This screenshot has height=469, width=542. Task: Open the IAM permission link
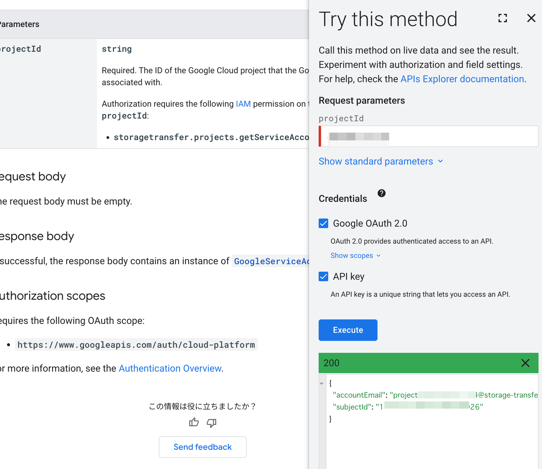[x=243, y=104]
